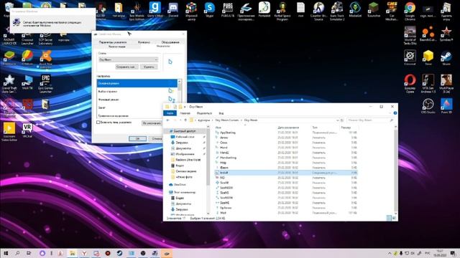
Task: Open the Wheel tab in the mouse dialog
Action: (144, 42)
